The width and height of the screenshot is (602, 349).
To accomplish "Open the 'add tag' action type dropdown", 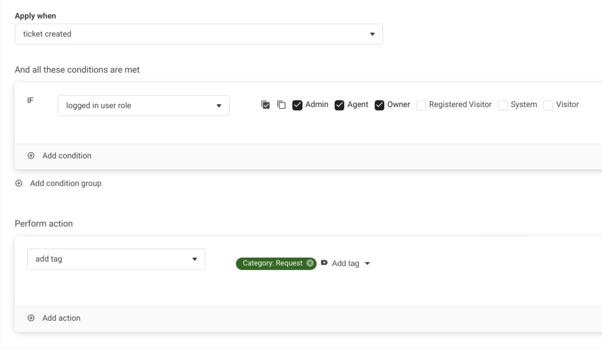I will click(x=116, y=259).
